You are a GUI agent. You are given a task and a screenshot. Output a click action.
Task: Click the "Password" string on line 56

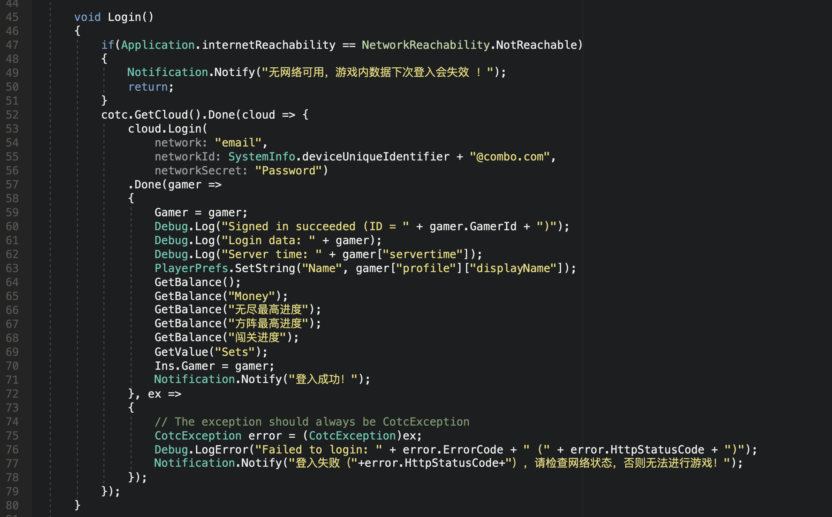pos(288,171)
